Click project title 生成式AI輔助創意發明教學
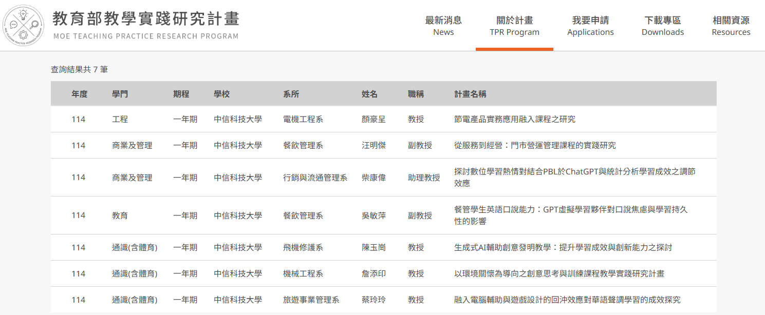The height and width of the screenshot is (315, 765). (563, 247)
